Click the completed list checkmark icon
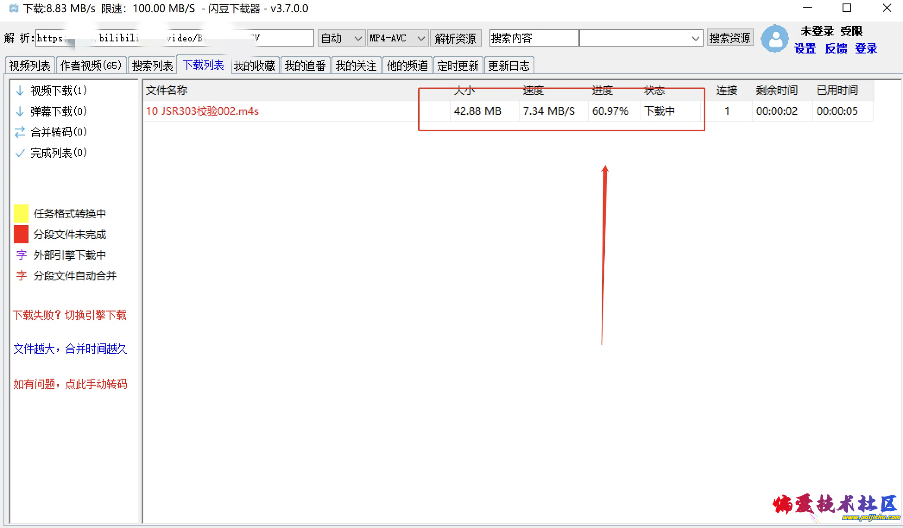 pos(20,153)
